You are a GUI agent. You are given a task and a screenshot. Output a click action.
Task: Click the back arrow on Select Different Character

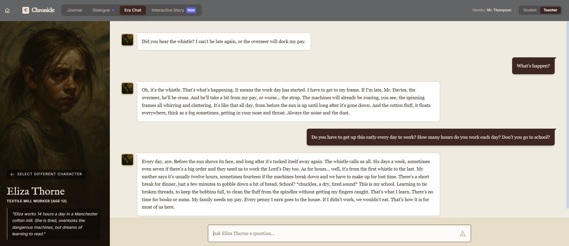pos(12,174)
